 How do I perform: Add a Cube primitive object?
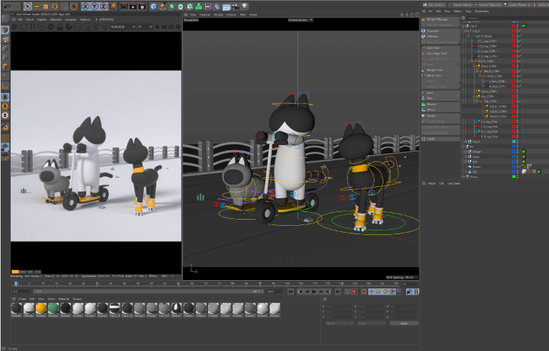point(153,6)
